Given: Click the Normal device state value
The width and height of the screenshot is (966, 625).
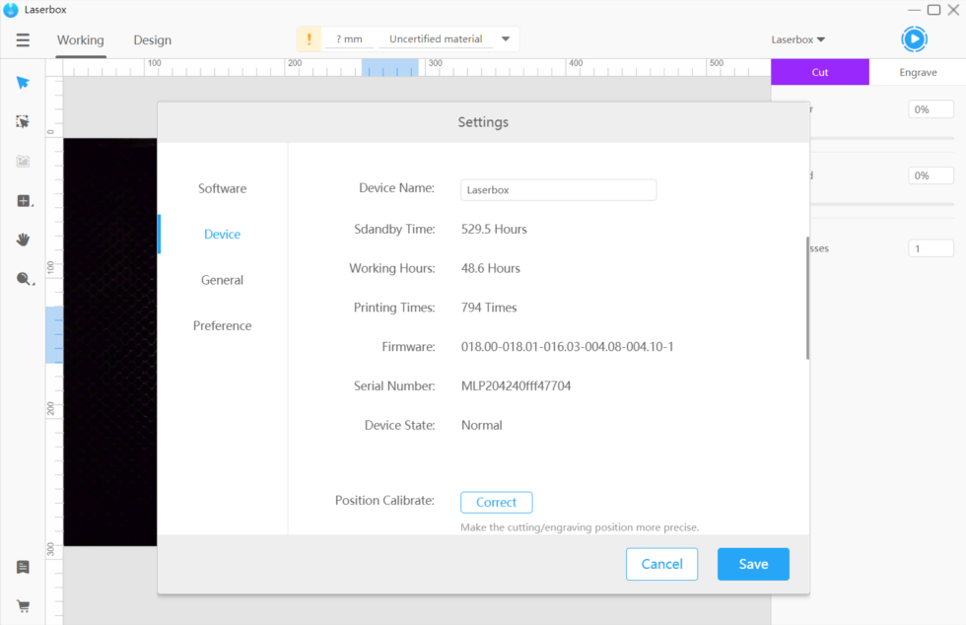Looking at the screenshot, I should point(481,425).
